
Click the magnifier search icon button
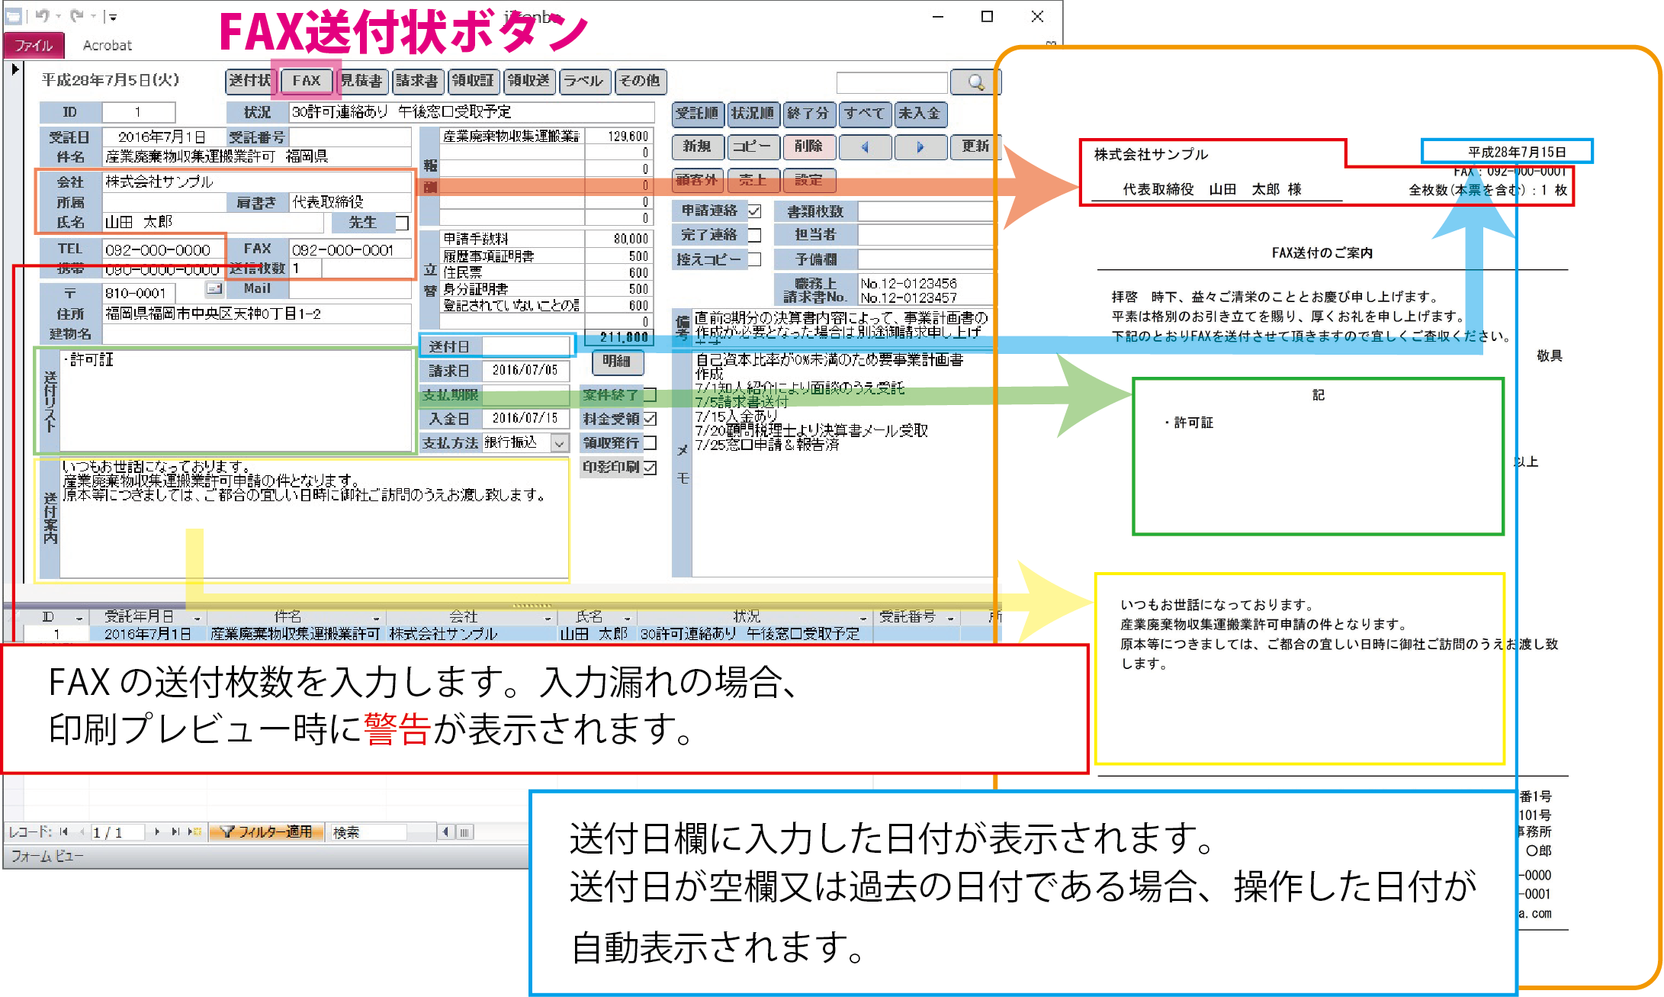coord(975,82)
